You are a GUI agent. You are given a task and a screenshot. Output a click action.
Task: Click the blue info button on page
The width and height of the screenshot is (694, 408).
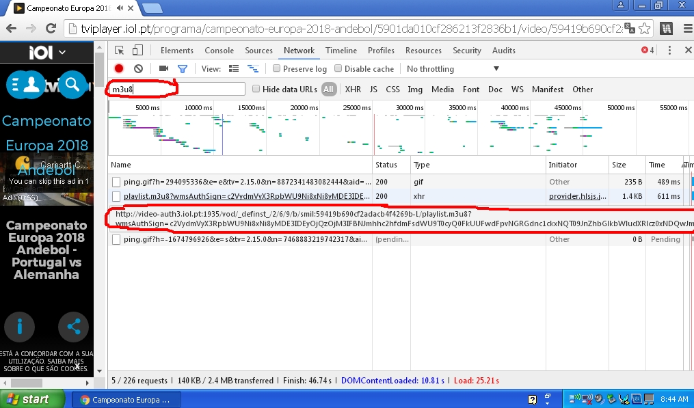[x=19, y=327]
